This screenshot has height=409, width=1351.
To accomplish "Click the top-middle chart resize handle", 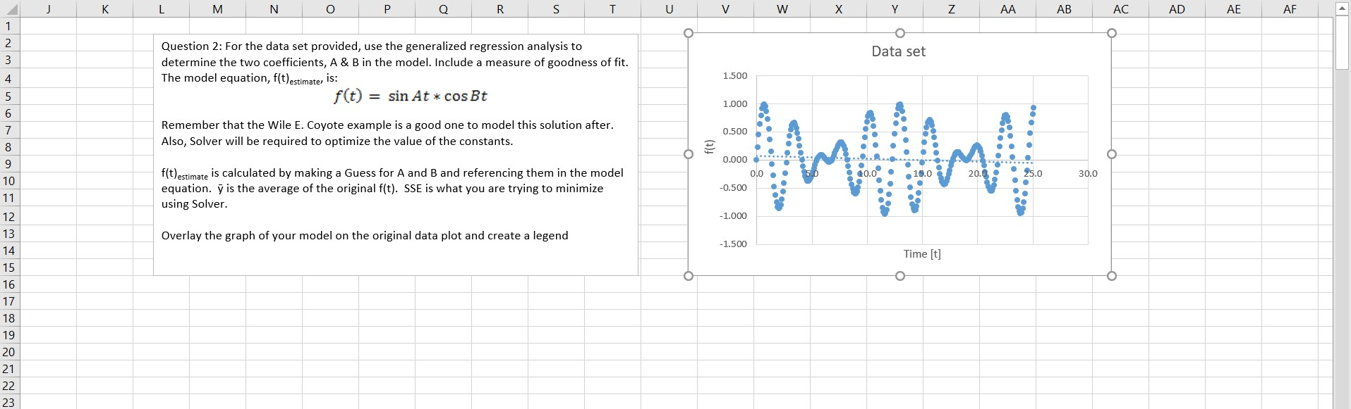I will (899, 32).
